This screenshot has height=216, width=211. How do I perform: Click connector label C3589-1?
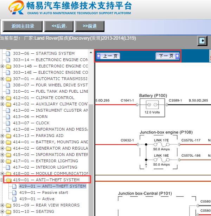175,100
